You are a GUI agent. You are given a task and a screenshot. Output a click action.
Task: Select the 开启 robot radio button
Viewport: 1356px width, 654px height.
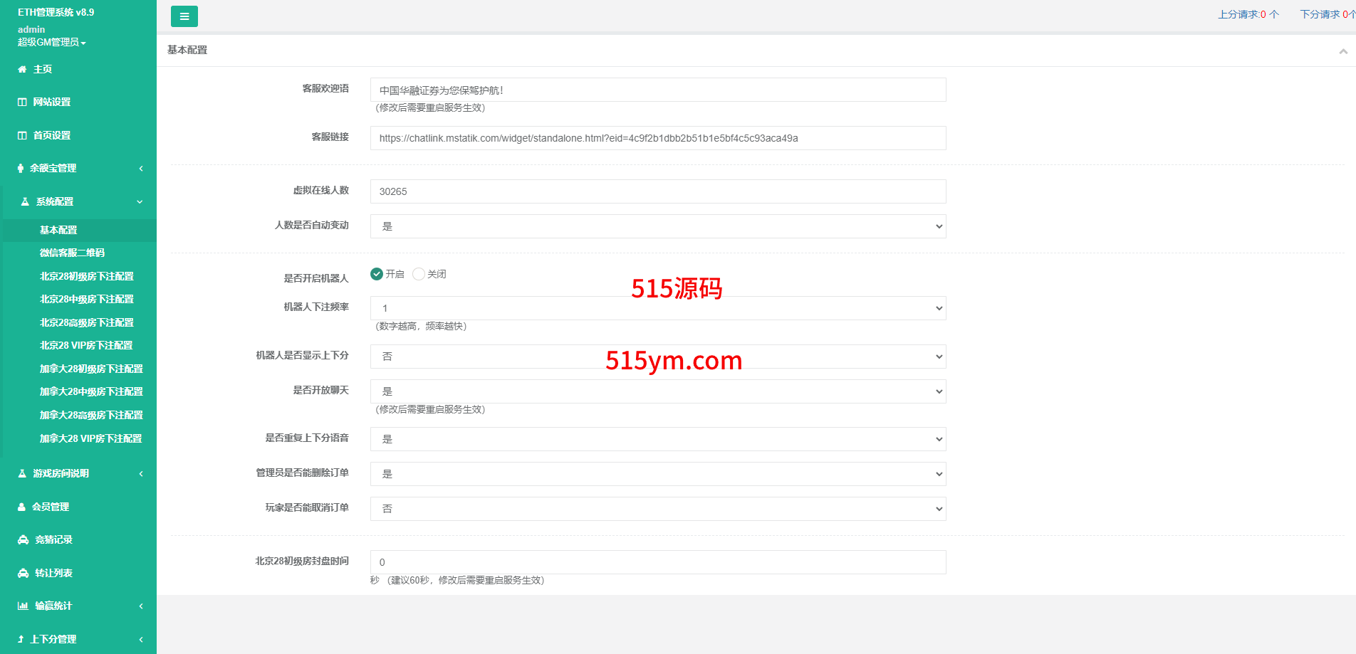(377, 274)
